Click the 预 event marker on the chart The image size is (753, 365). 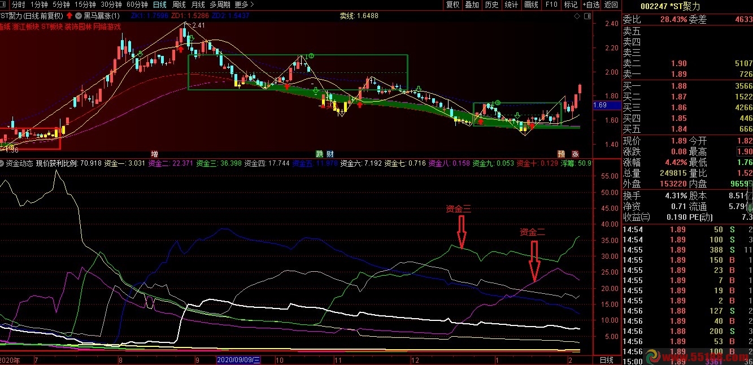(x=561, y=154)
